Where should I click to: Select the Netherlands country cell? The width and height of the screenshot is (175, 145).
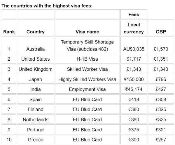35,119
